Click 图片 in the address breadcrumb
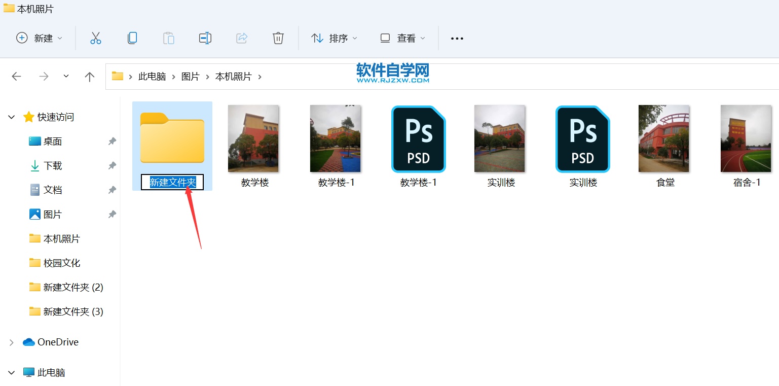This screenshot has width=779, height=386. tap(191, 77)
